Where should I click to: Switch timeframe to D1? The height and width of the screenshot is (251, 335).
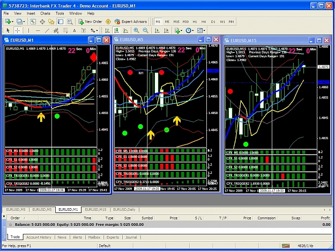(213, 21)
